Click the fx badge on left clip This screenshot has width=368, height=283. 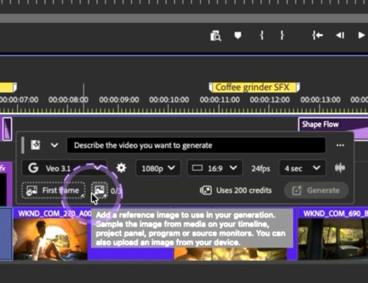click(x=3, y=168)
